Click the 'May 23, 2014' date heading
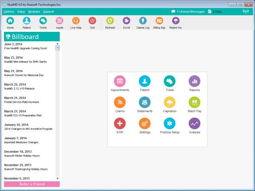The height and width of the screenshot is (191, 255). [13, 58]
